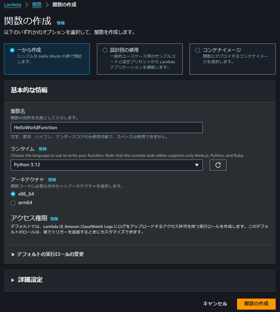280x312 pixels.
Task: Click the アクセス権限 heading text
Action: 29,218
